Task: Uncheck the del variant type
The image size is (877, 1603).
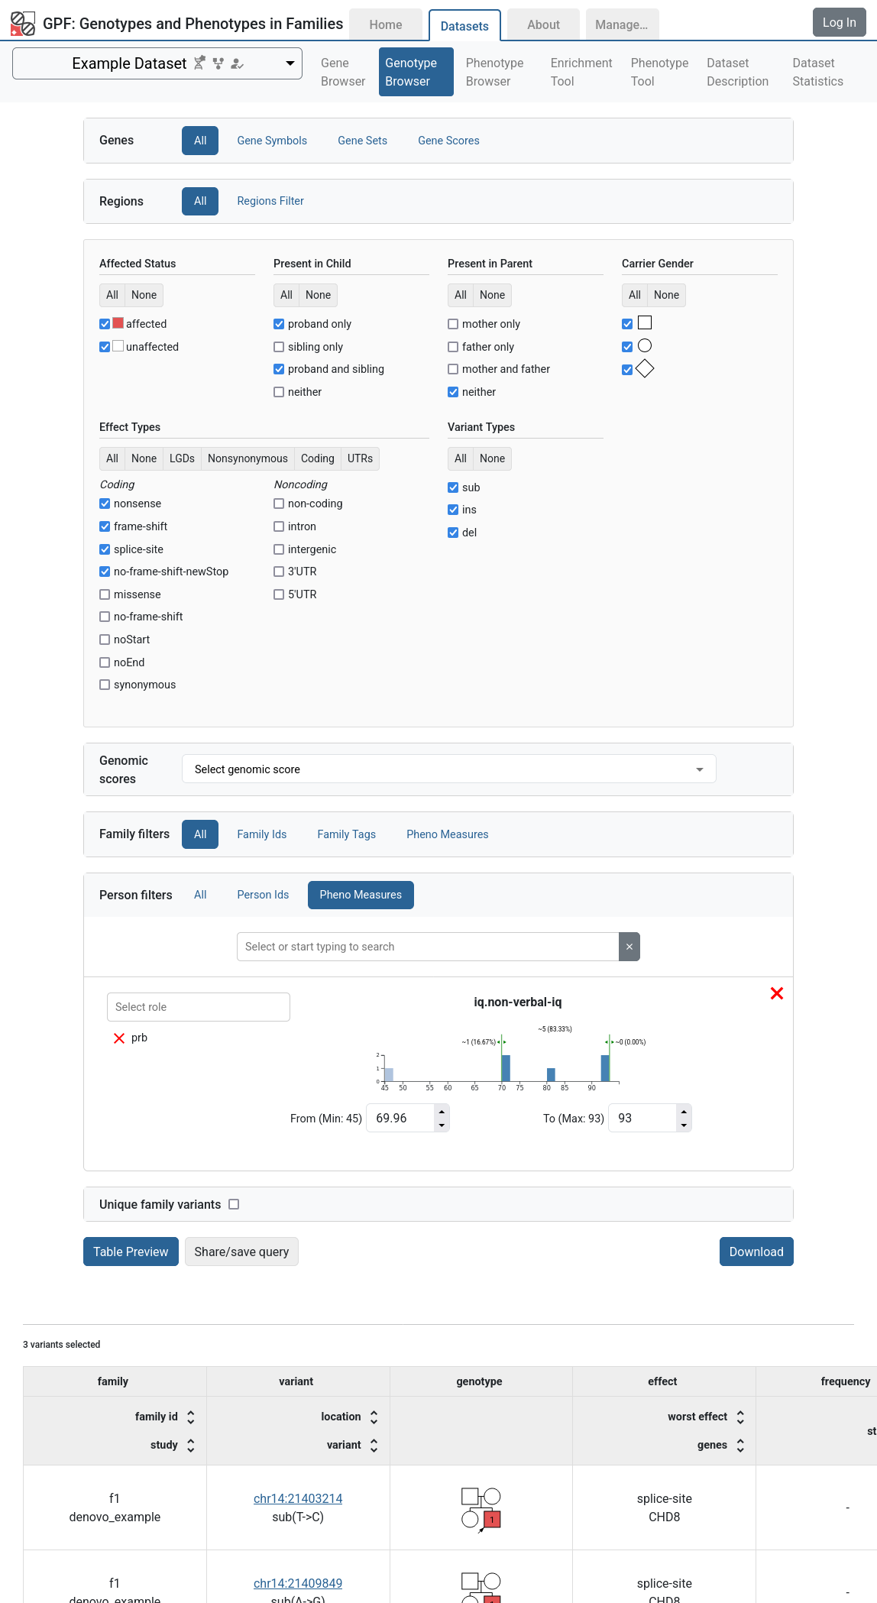Action: (x=453, y=533)
